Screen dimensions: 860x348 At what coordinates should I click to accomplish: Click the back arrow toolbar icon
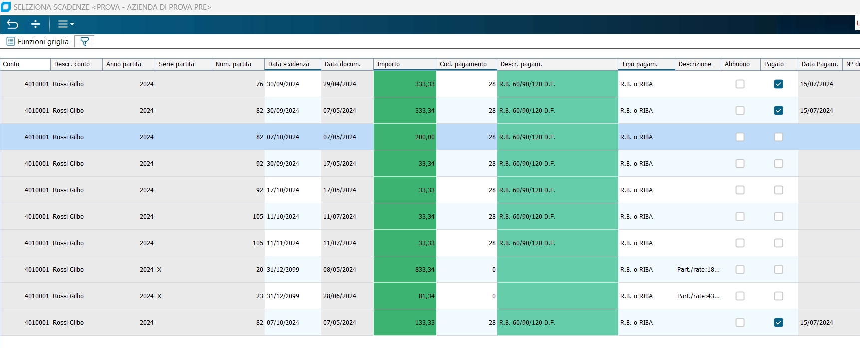click(x=13, y=24)
